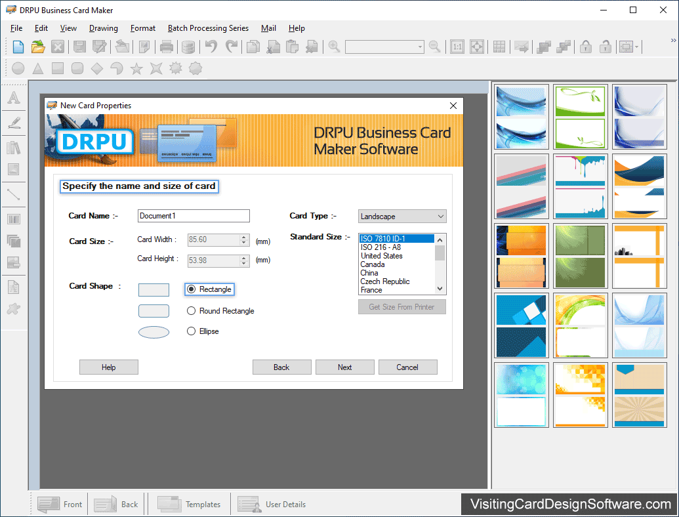Click the closed padlock lock icon
The width and height of the screenshot is (679, 517).
tap(585, 47)
